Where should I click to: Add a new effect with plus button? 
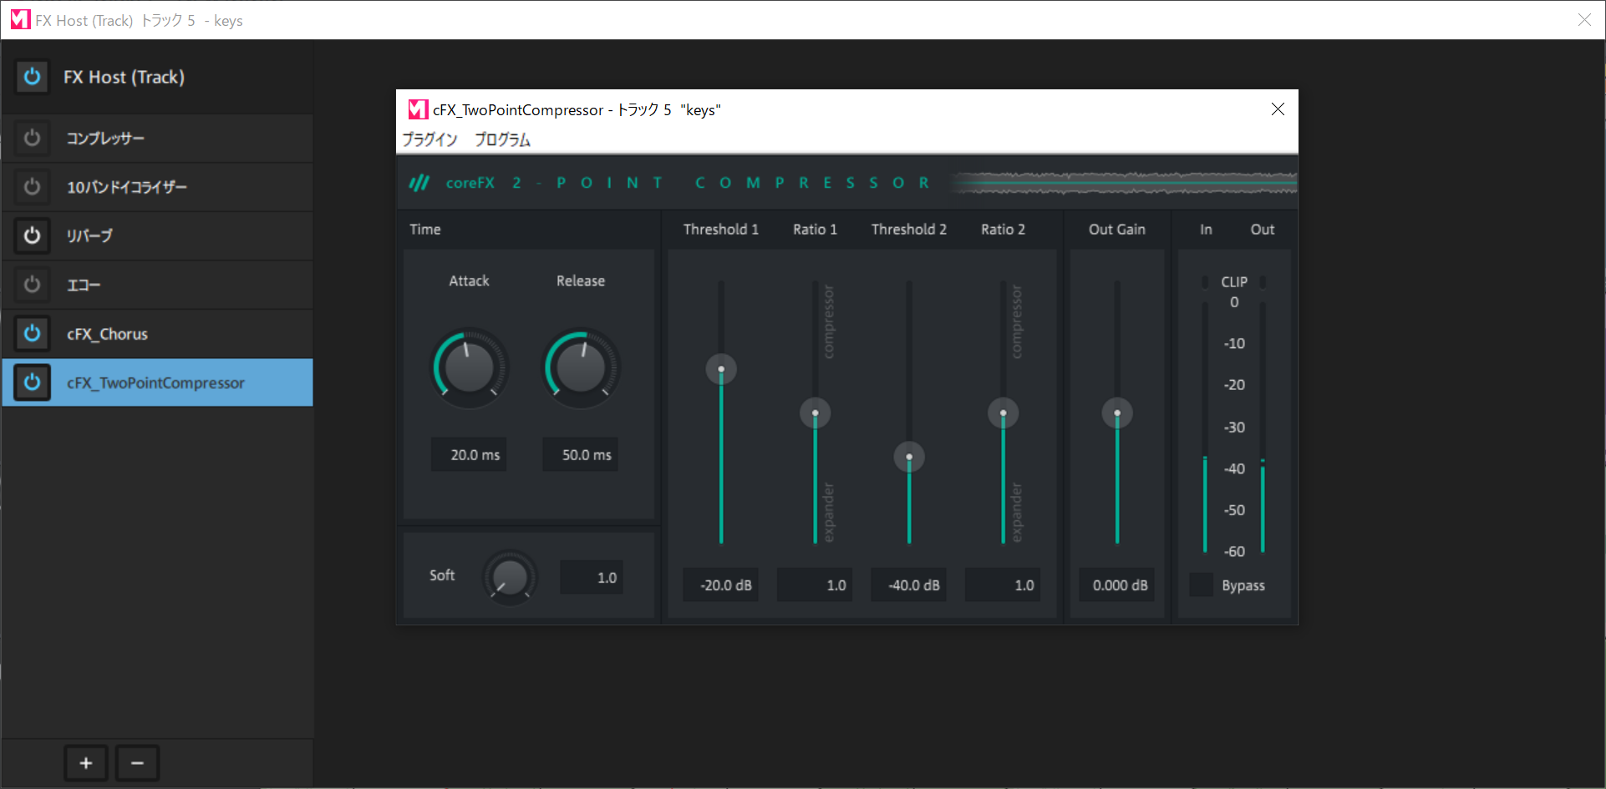pos(86,763)
